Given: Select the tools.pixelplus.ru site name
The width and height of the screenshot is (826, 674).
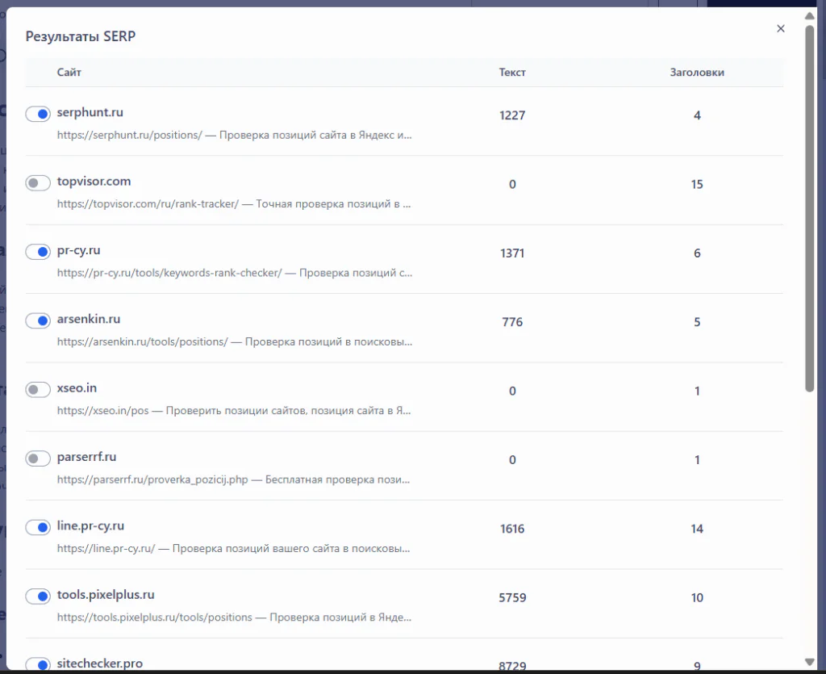Looking at the screenshot, I should tap(106, 594).
